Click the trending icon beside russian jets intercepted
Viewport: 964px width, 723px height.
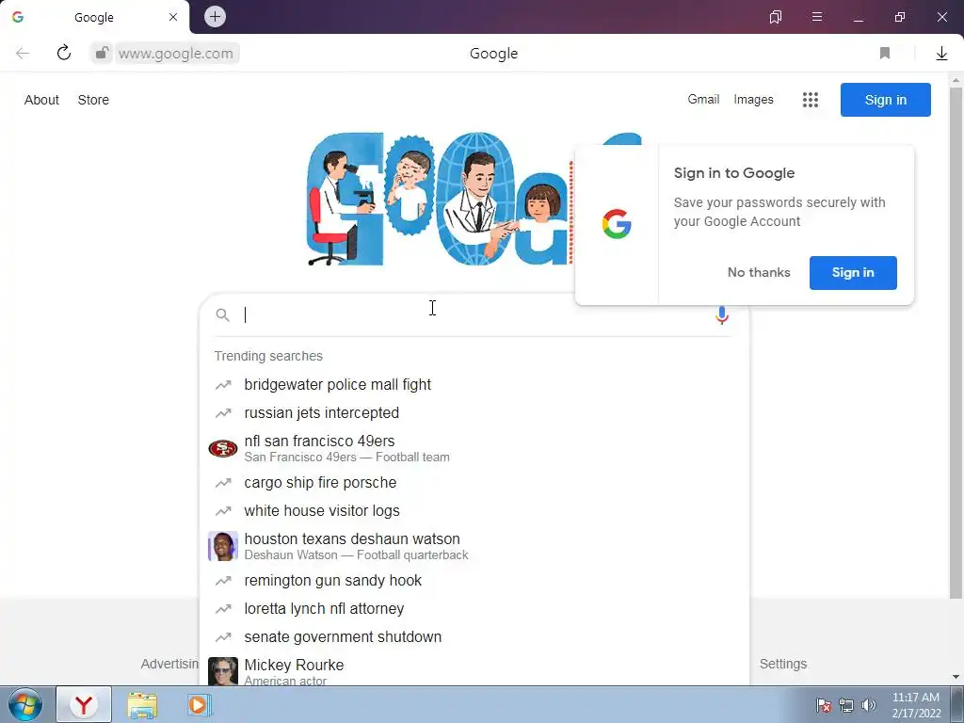point(222,413)
